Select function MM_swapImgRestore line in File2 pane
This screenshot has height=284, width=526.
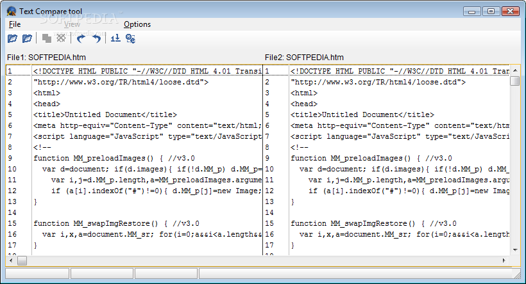pyautogui.click(x=374, y=223)
